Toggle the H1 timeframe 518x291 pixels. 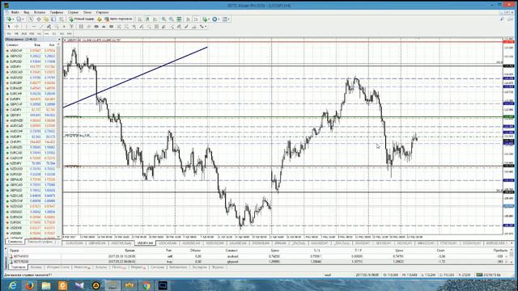click(x=39, y=34)
